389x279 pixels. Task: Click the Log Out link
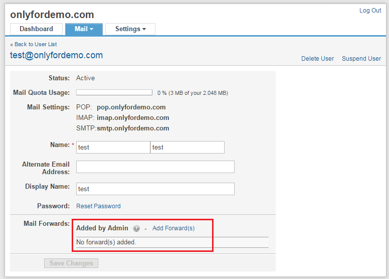click(x=370, y=11)
